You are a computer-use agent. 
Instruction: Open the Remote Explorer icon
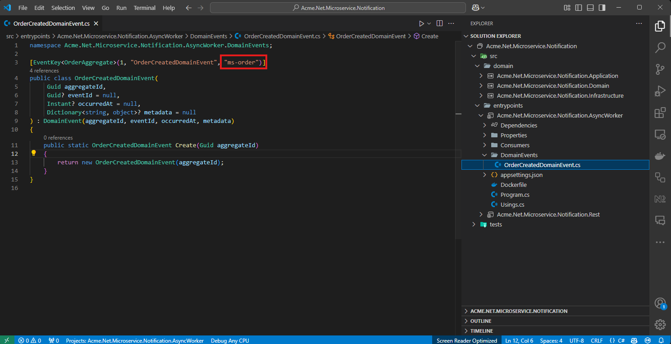(660, 134)
